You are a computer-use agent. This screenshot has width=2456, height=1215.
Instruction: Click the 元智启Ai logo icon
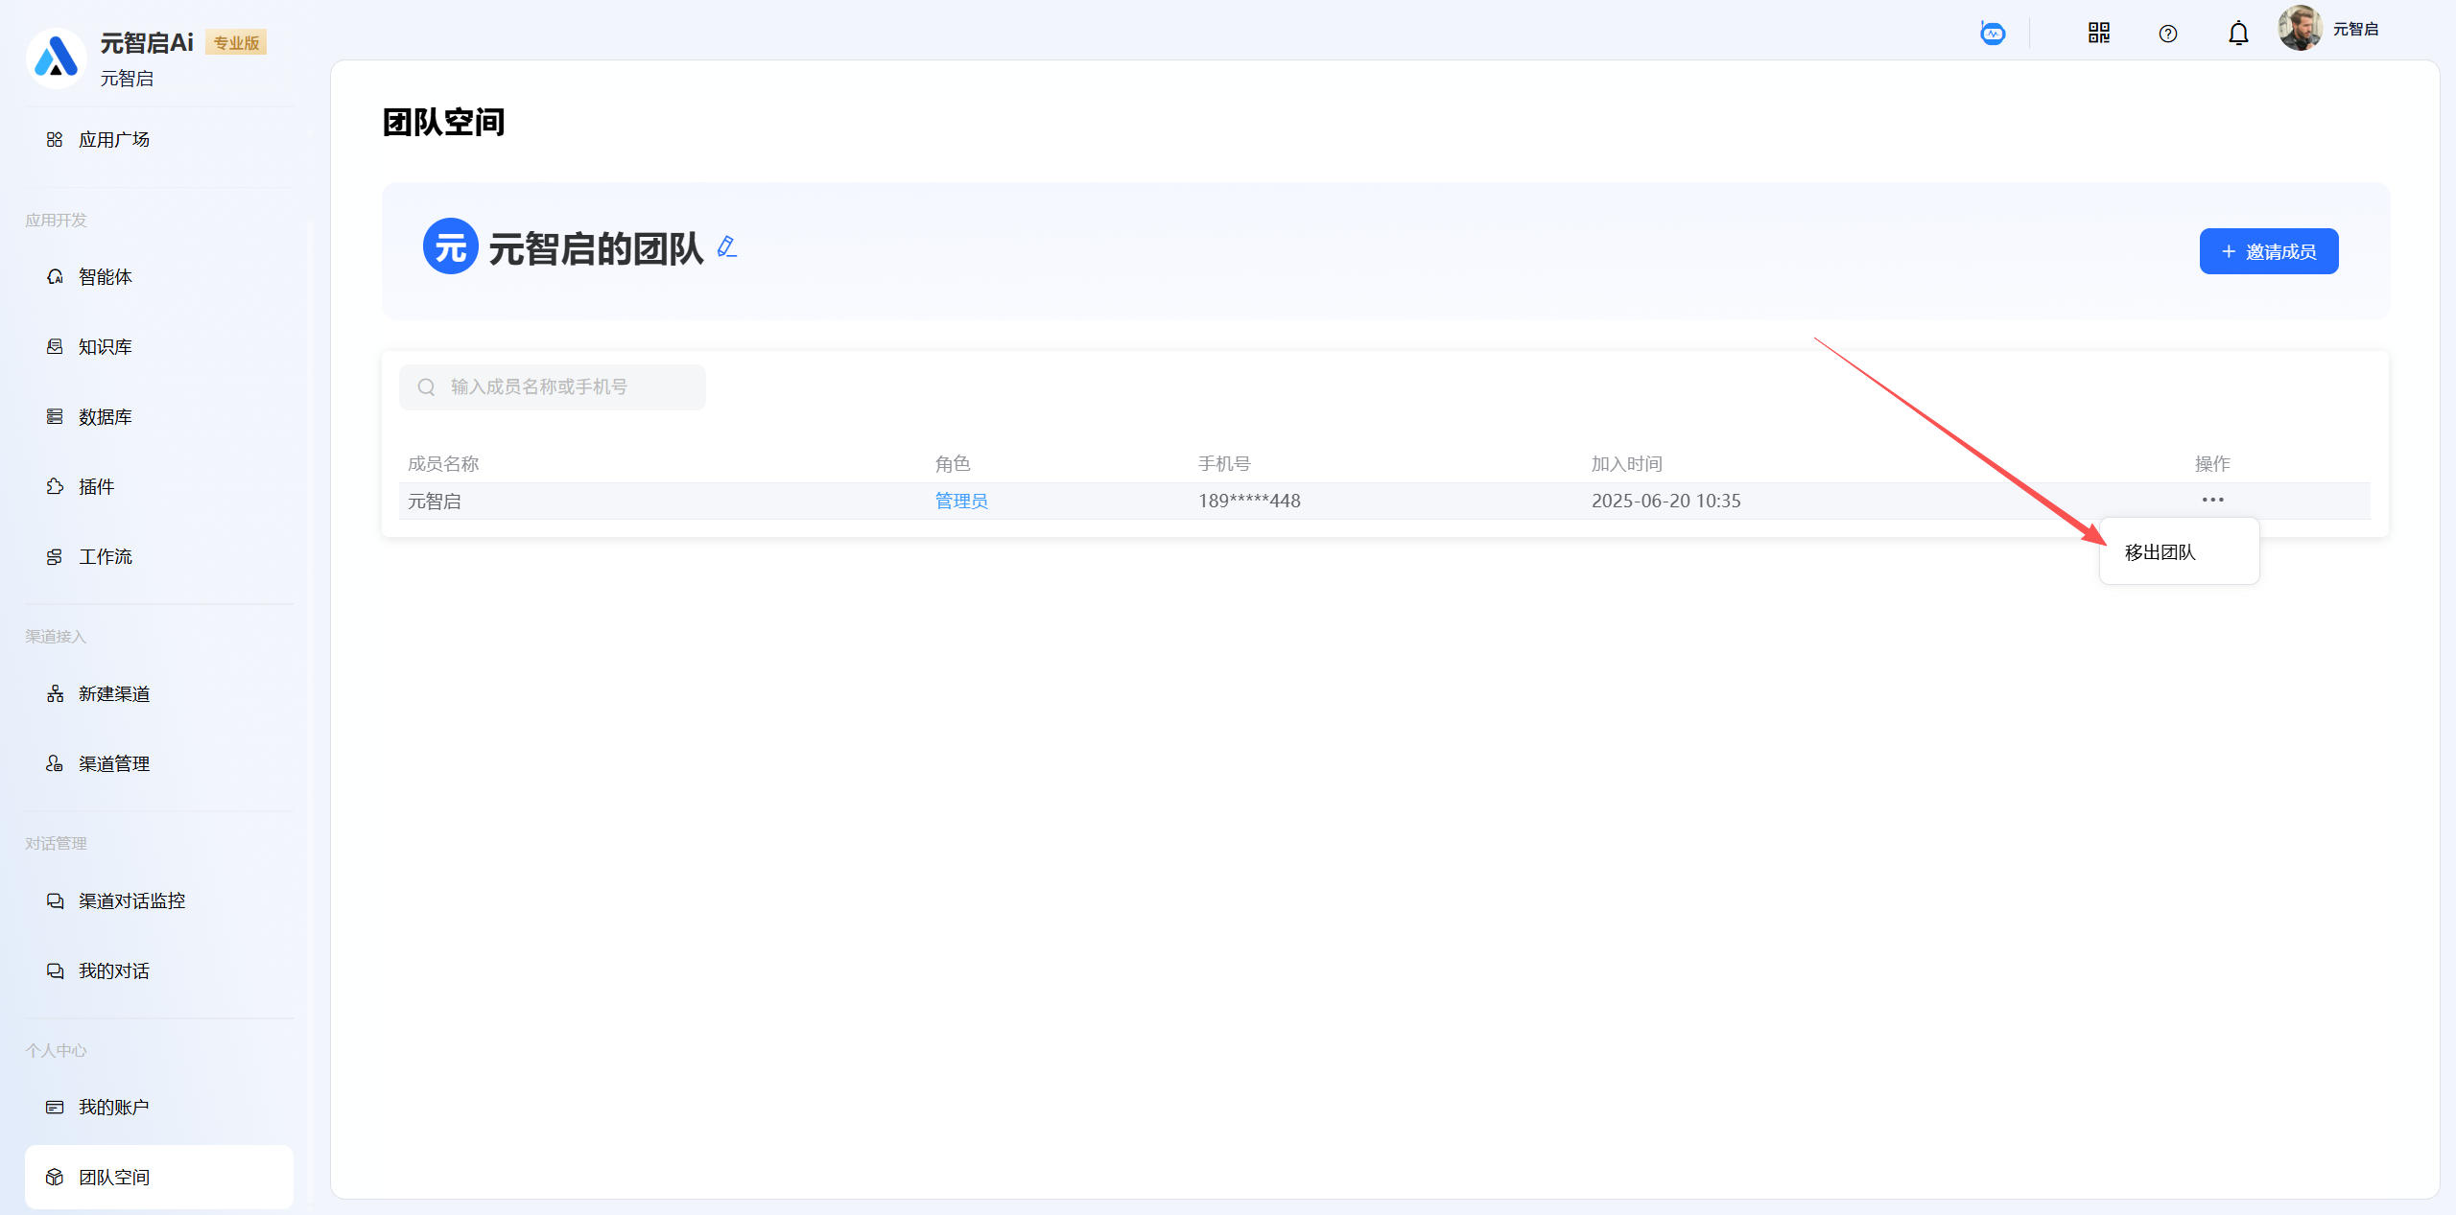click(x=56, y=58)
